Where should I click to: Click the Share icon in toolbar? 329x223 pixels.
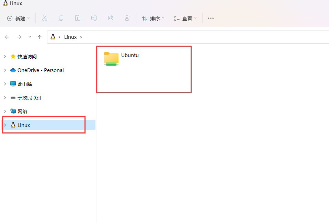[x=111, y=18]
